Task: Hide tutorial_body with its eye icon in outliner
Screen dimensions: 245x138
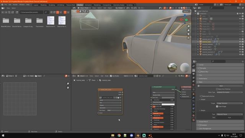Action: tap(240, 42)
